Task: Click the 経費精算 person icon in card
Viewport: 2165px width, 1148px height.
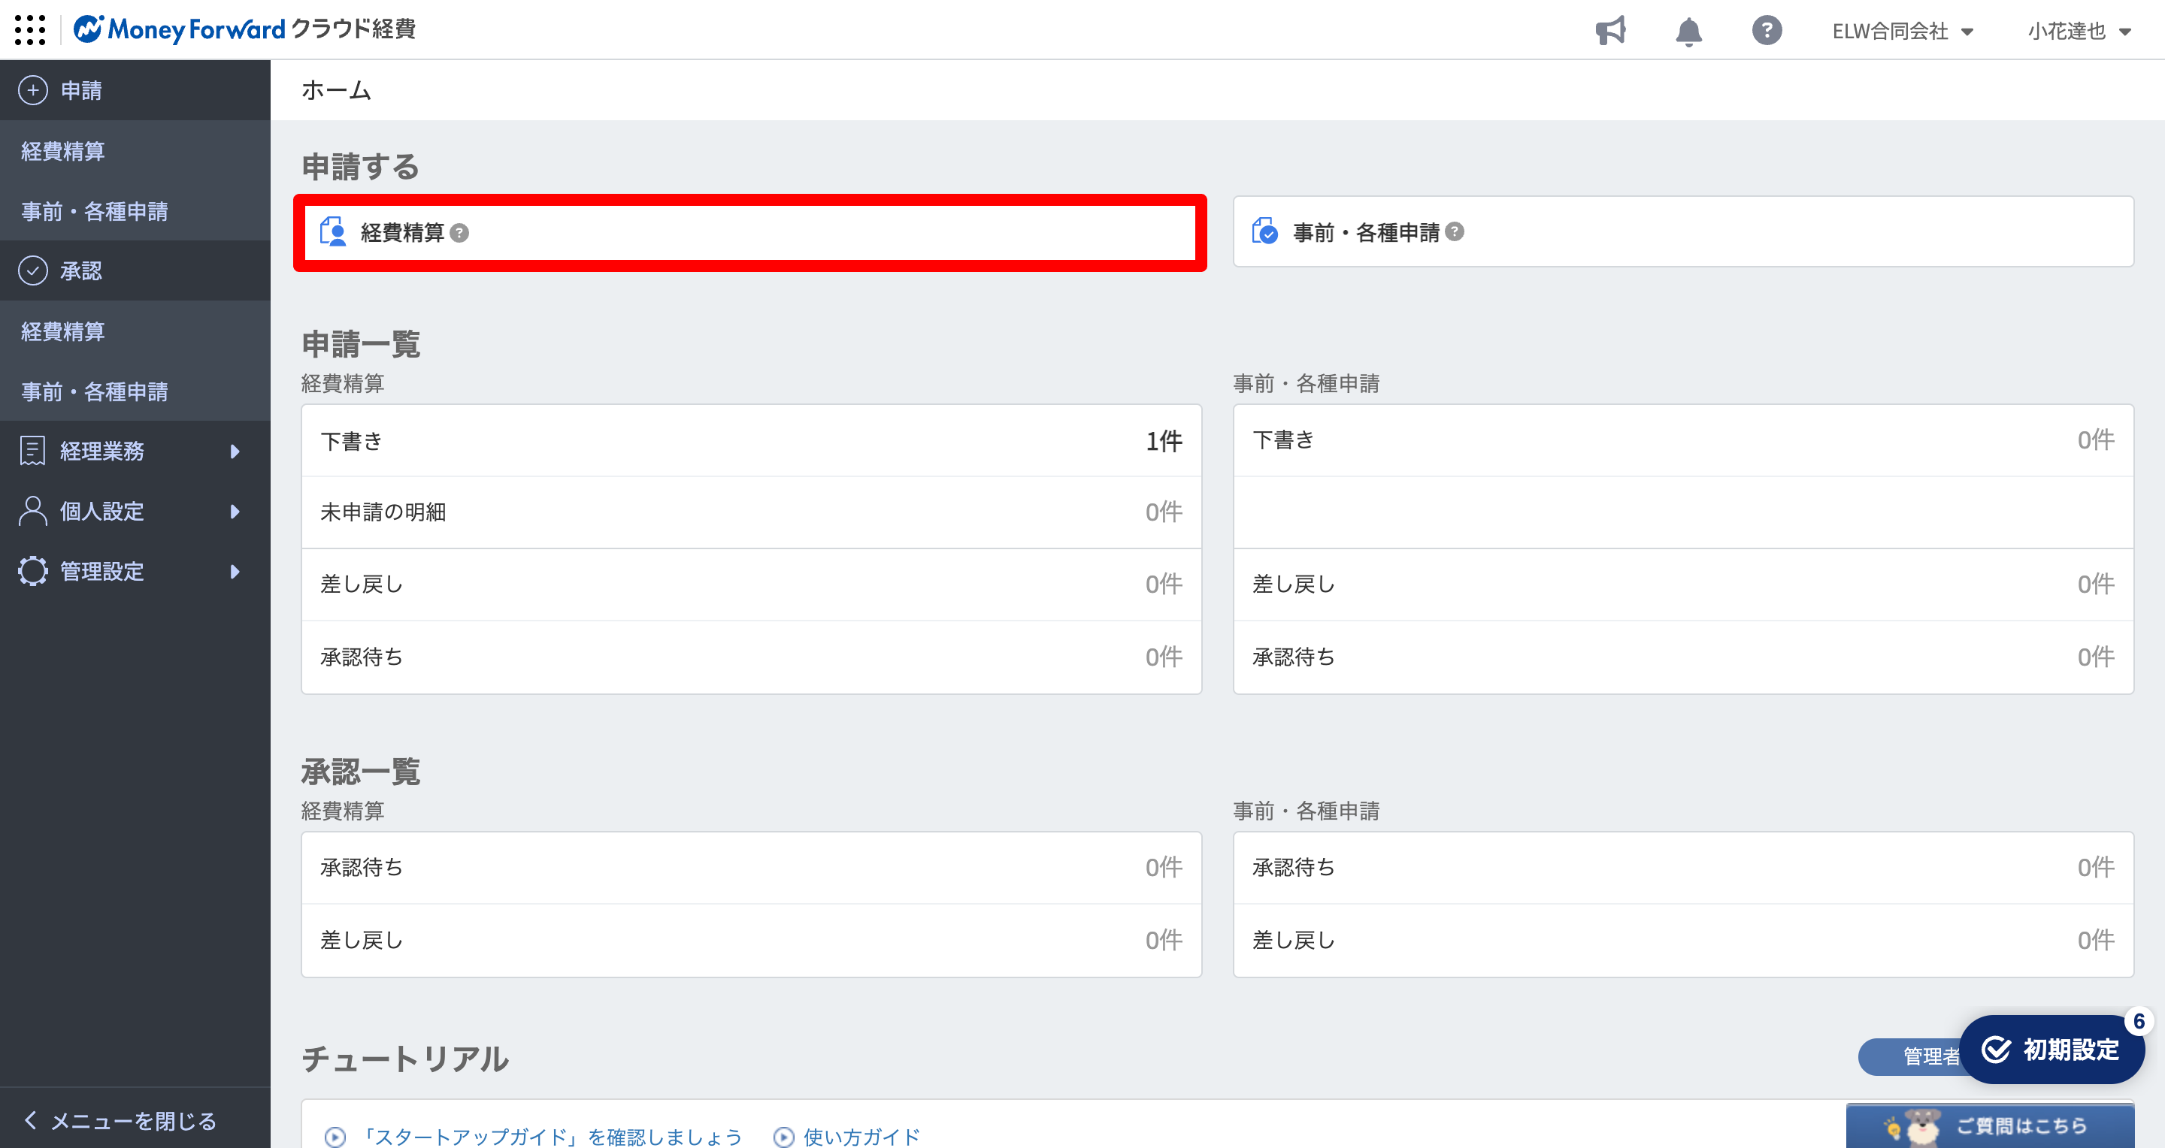Action: pyautogui.click(x=334, y=232)
